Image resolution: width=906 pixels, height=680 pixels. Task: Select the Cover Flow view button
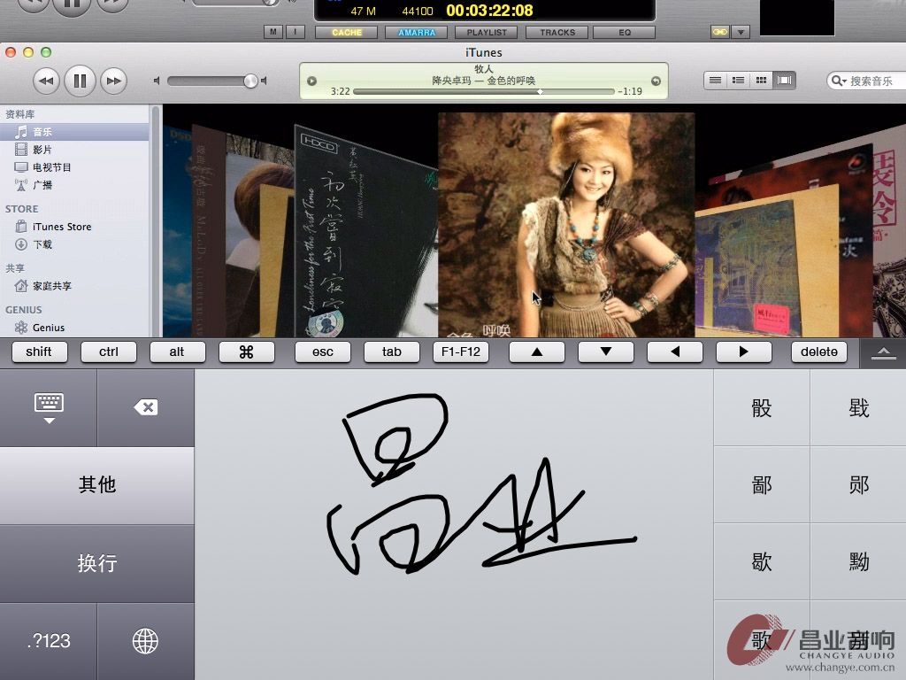(784, 81)
